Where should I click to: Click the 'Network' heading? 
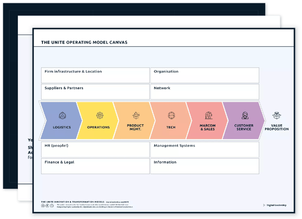coord(162,88)
